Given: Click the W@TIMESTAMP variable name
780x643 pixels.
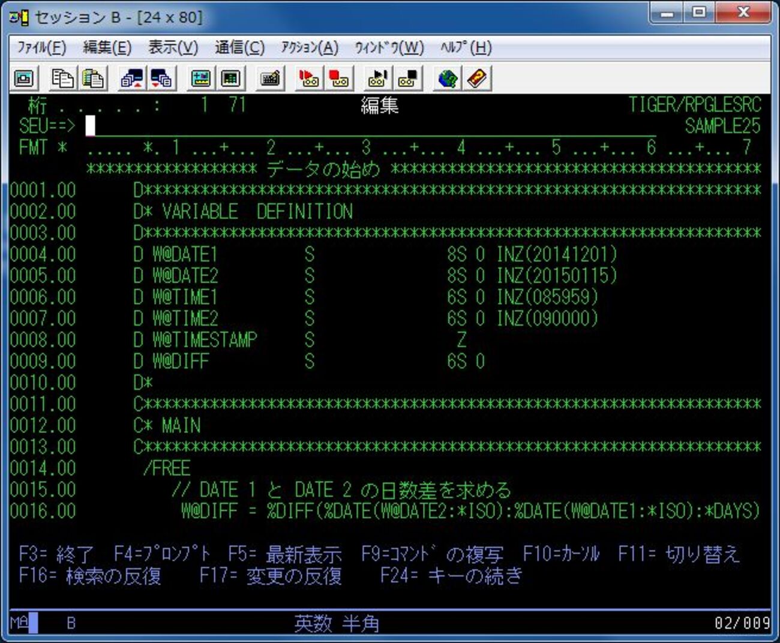Looking at the screenshot, I should [205, 340].
